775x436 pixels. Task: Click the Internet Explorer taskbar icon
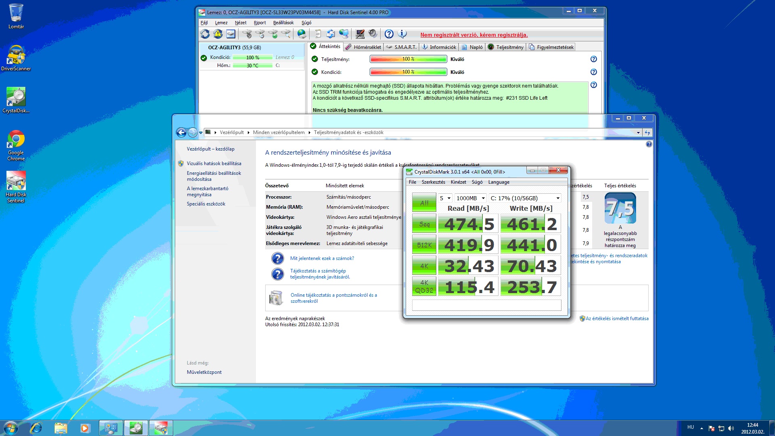(36, 428)
